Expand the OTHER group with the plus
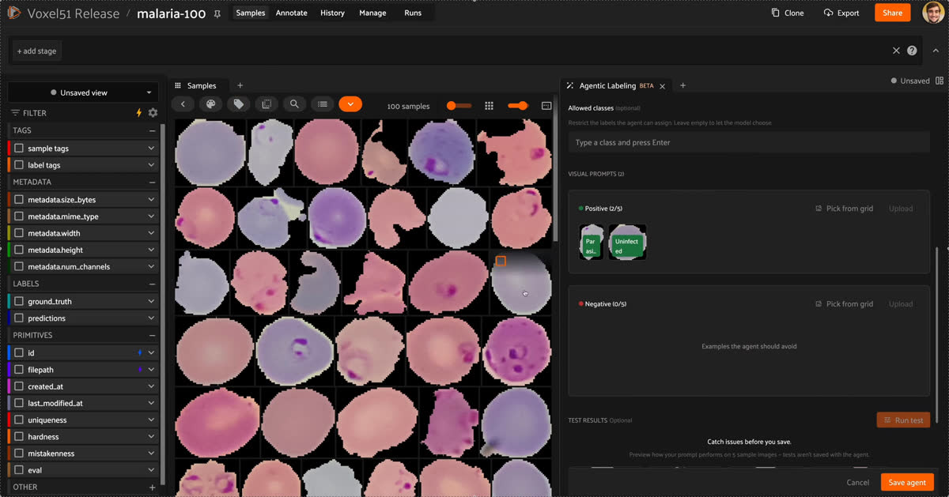This screenshot has width=949, height=497. point(152,488)
